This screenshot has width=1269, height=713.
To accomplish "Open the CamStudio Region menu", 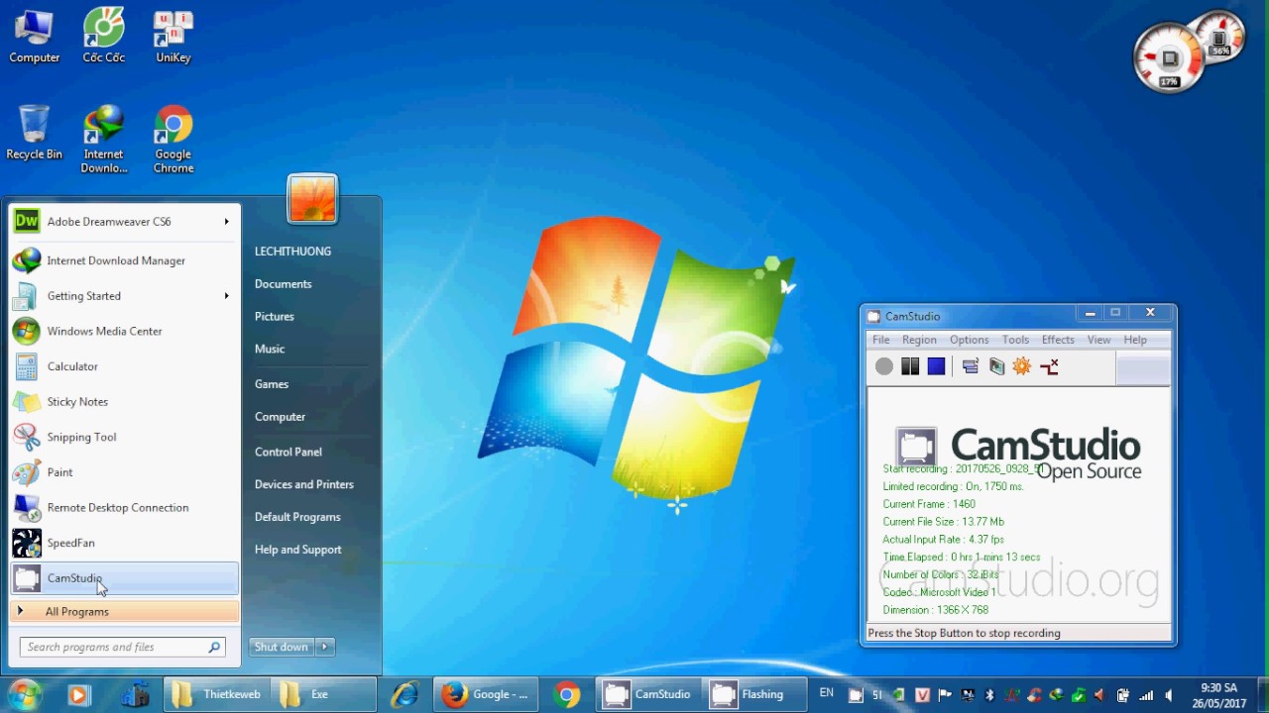I will point(919,340).
